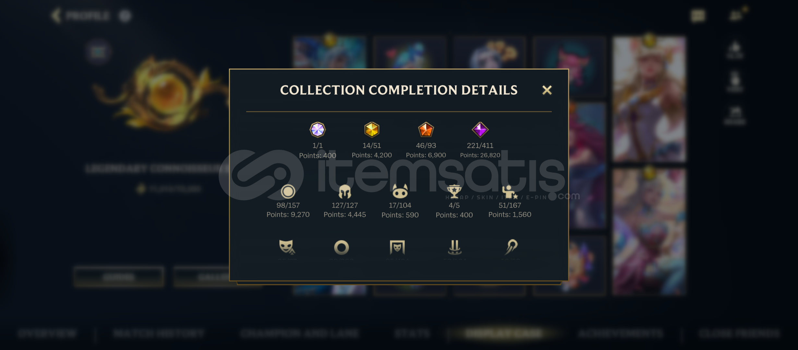Select the orange gem icon showing 46/93
Image resolution: width=798 pixels, height=350 pixels.
(x=426, y=130)
